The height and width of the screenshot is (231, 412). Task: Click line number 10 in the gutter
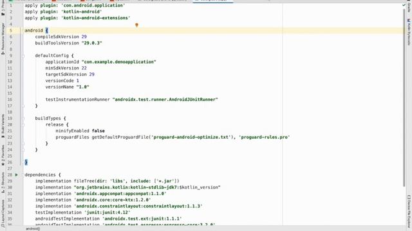coord(10,62)
